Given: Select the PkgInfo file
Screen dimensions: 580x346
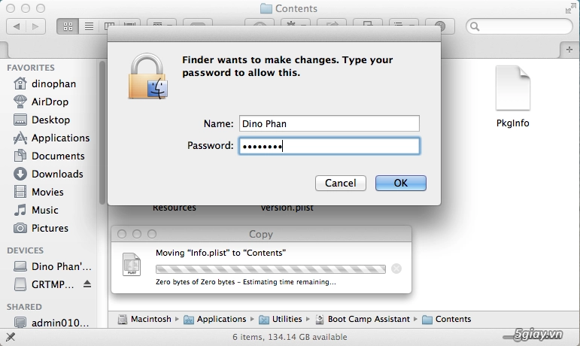Looking at the screenshot, I should [x=513, y=97].
